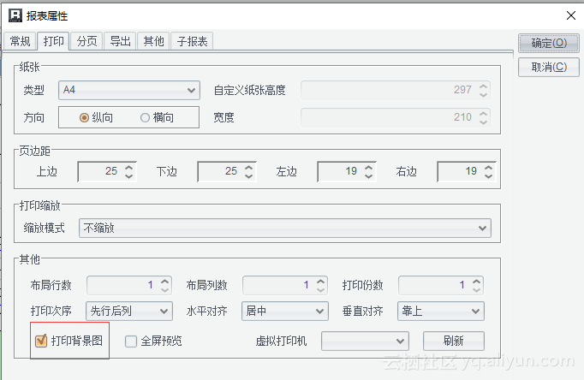Open the 垂直对齐 dropdown showing 靠上
584x380 pixels.
[x=441, y=312]
